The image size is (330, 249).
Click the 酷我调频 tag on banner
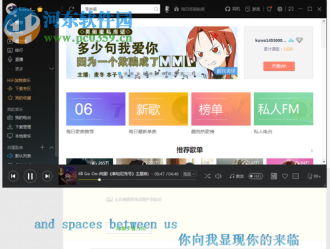coord(225,71)
